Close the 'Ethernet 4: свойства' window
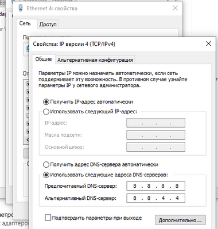This screenshot has height=229, width=218. tap(175, 8)
